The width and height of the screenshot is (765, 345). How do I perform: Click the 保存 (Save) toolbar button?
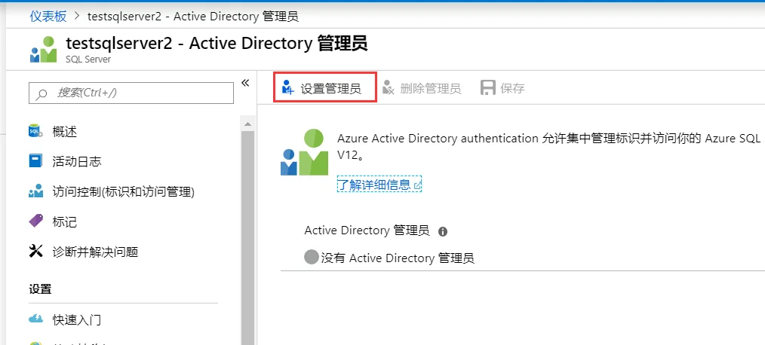point(502,88)
